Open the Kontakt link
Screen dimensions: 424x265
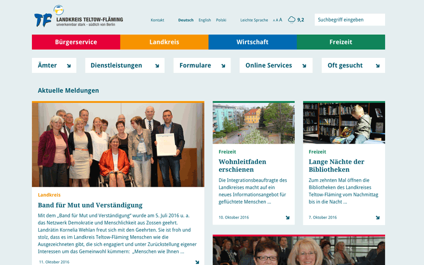click(x=157, y=20)
